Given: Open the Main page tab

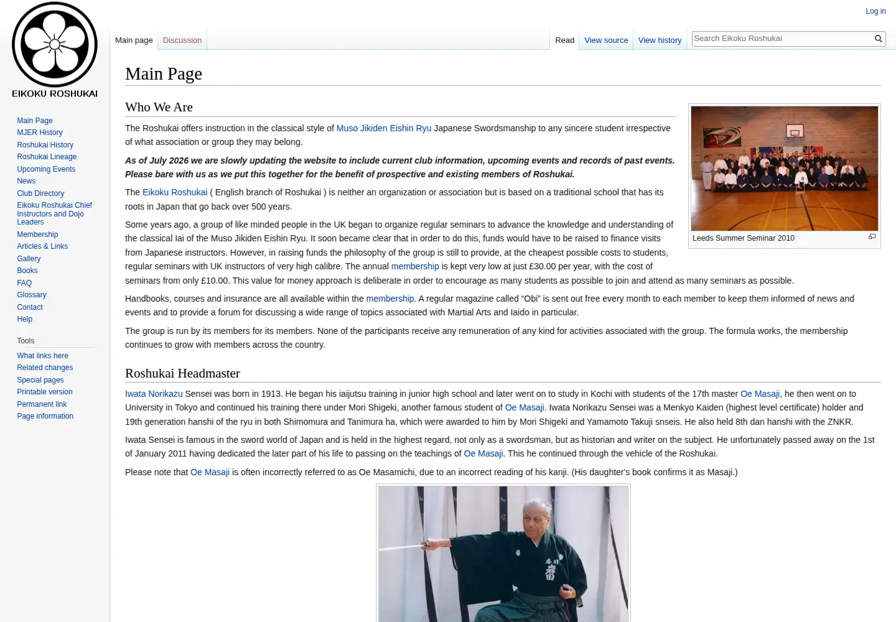Looking at the screenshot, I should click(134, 40).
